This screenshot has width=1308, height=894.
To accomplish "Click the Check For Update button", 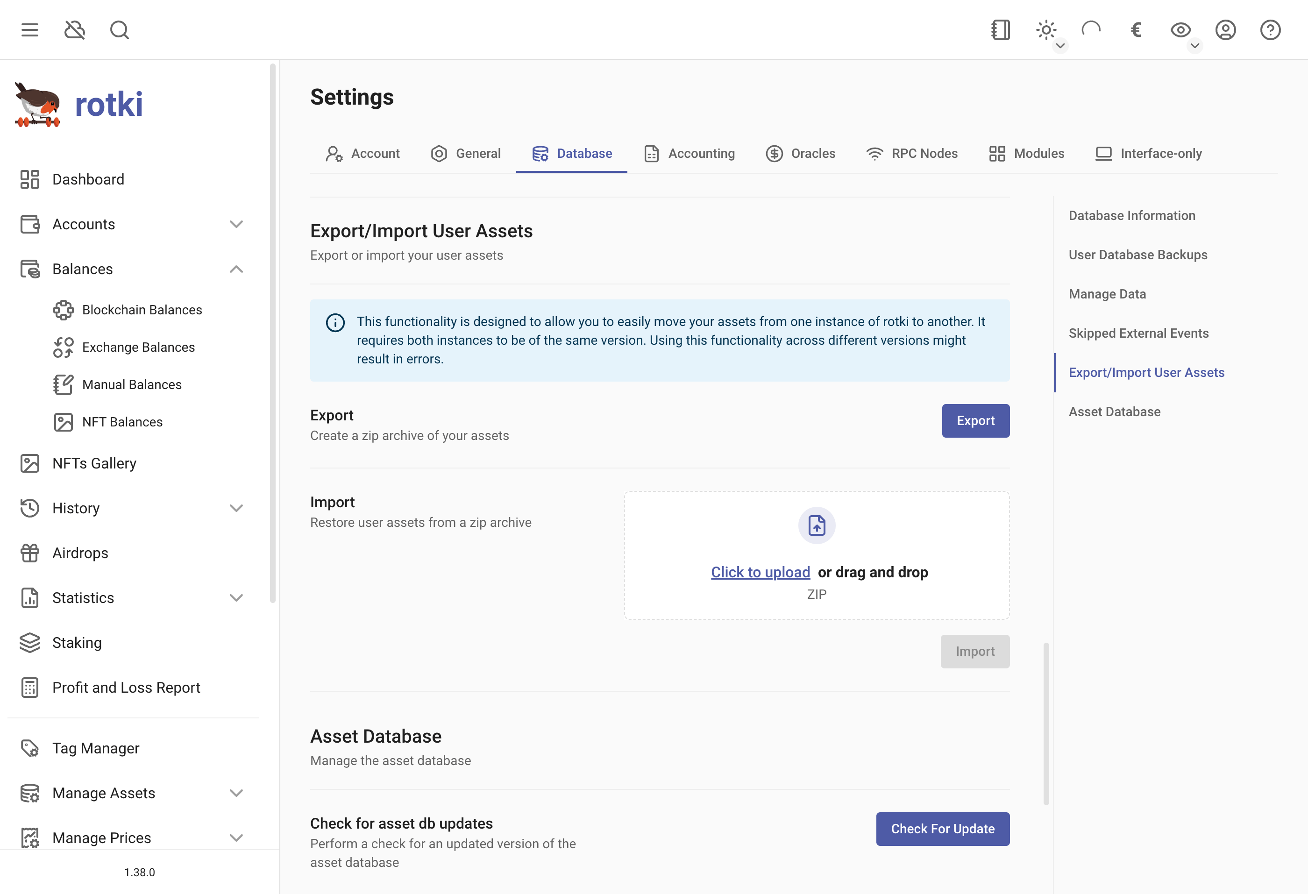I will [943, 829].
